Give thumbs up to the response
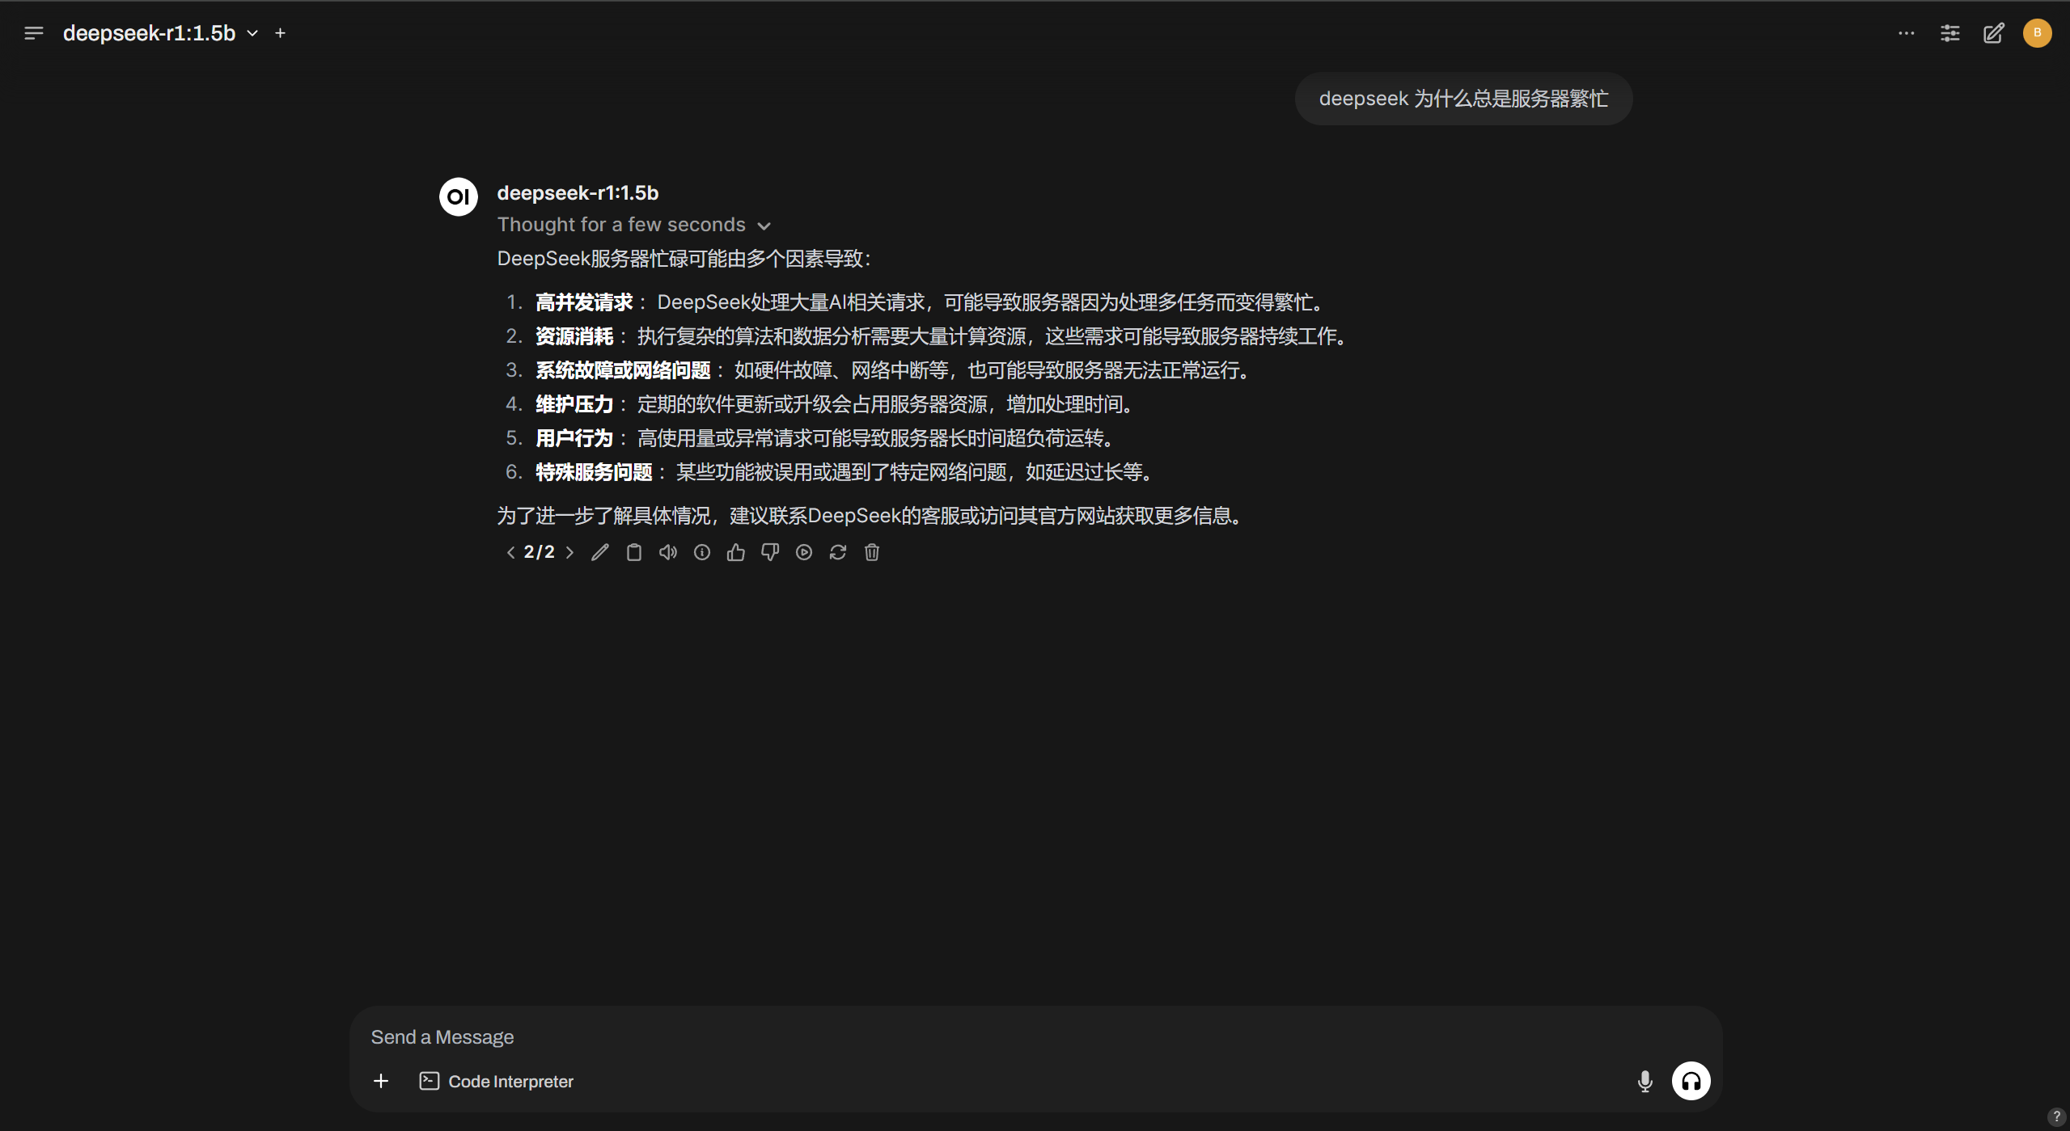The image size is (2070, 1131). 736,552
